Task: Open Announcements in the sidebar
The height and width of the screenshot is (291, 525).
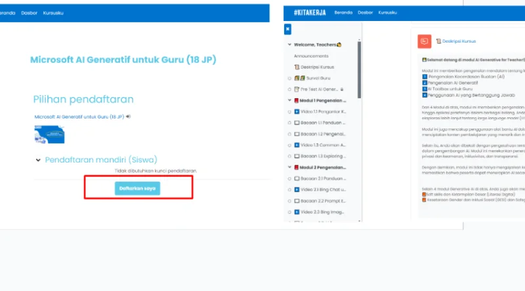Action: (x=311, y=56)
